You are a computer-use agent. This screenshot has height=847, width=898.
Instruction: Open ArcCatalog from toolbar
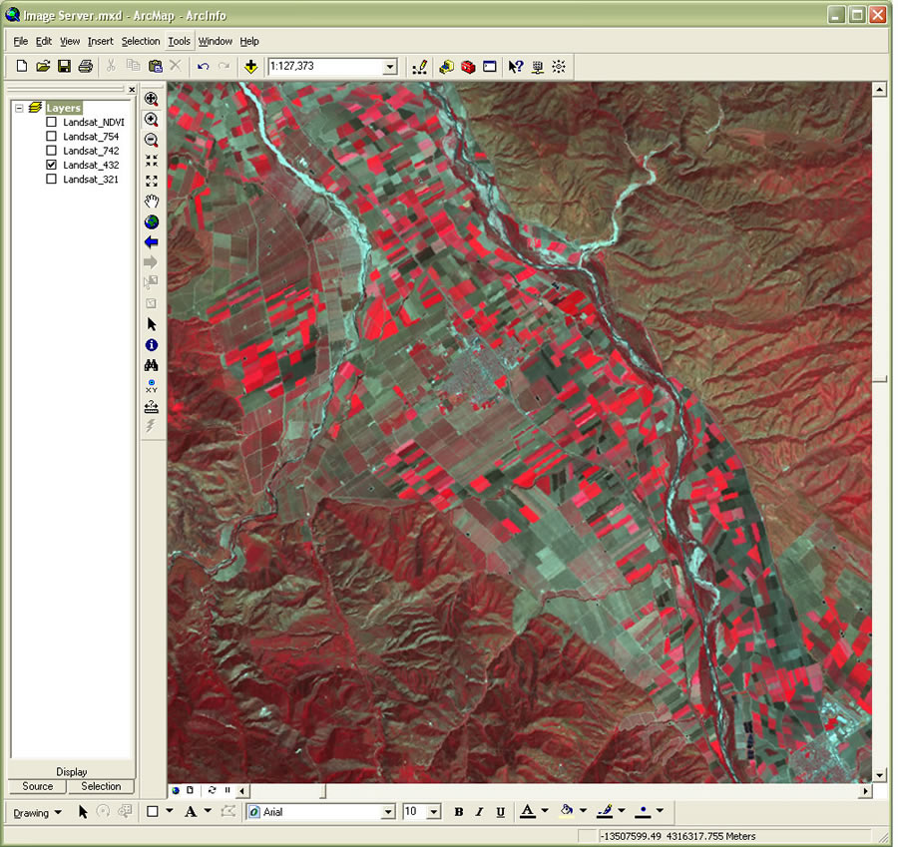[447, 67]
